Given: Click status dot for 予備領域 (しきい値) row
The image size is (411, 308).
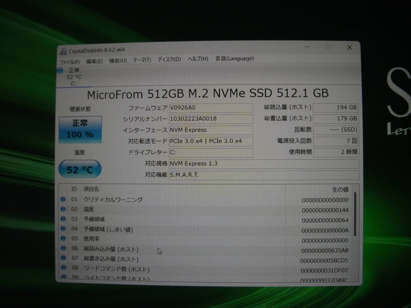Looking at the screenshot, I should [63, 229].
